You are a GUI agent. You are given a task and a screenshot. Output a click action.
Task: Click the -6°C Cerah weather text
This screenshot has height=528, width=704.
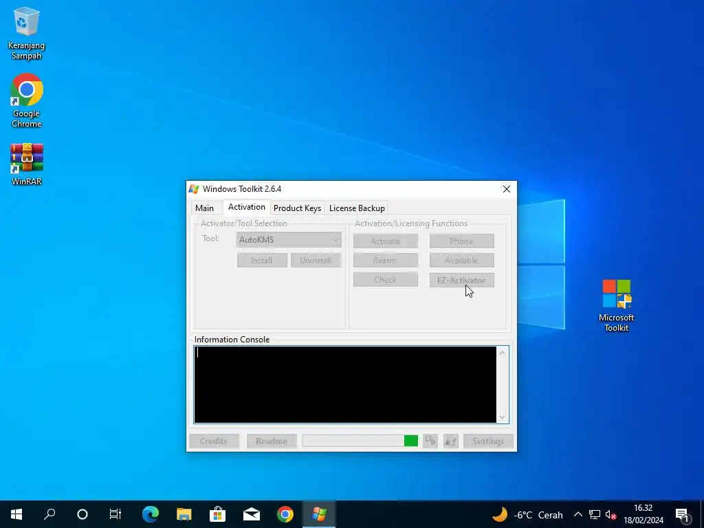(538, 515)
